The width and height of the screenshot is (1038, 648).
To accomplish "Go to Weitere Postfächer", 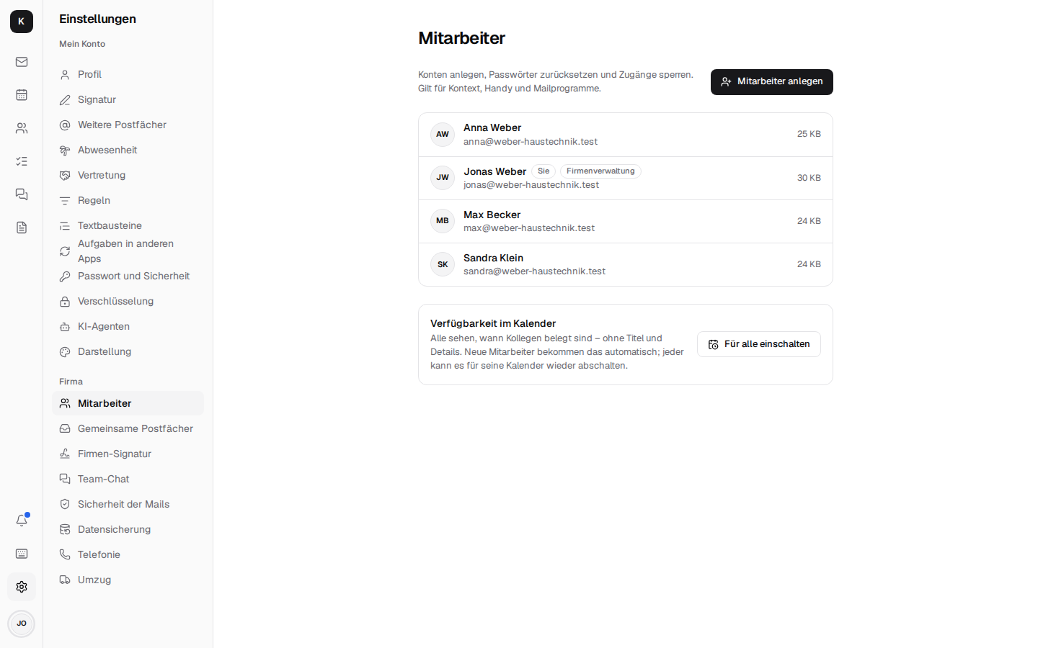I will (128, 125).
